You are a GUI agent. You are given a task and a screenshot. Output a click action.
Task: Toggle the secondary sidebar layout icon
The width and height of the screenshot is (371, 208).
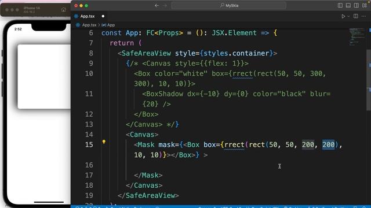(356, 5)
